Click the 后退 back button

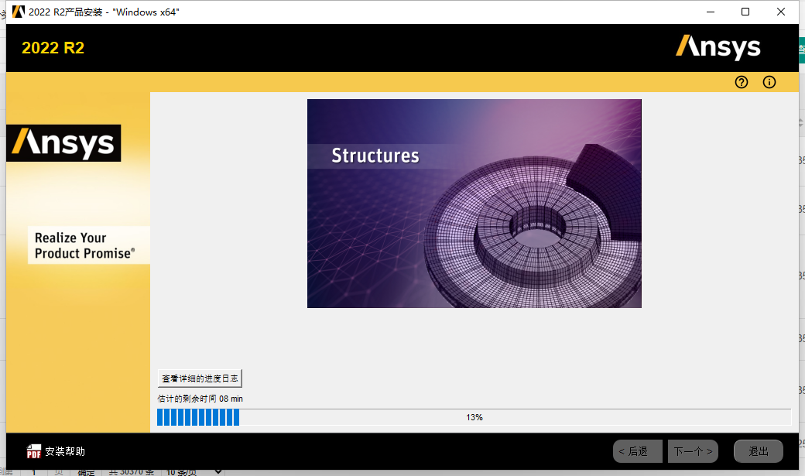tap(637, 450)
